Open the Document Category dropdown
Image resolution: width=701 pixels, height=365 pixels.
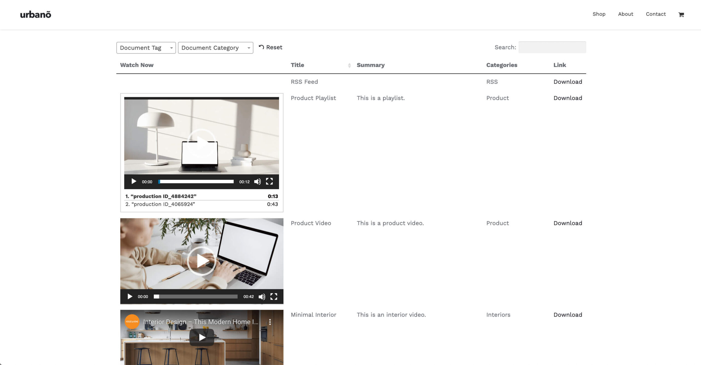point(216,48)
